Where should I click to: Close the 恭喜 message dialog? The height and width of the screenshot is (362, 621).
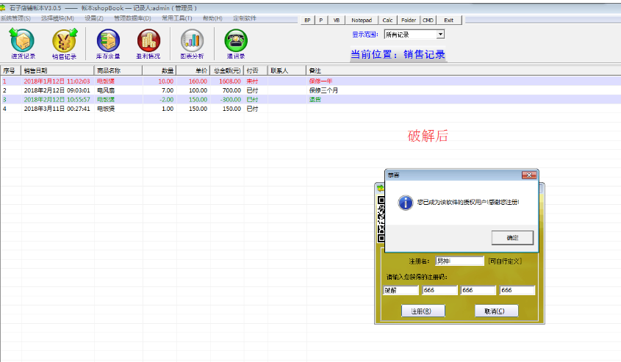(529, 175)
